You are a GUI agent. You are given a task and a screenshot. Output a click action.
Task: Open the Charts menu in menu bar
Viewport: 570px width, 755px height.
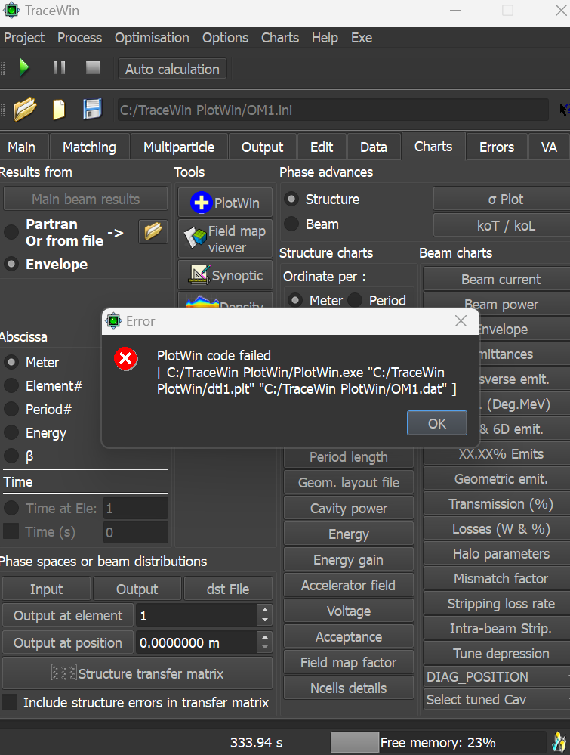[x=280, y=38]
